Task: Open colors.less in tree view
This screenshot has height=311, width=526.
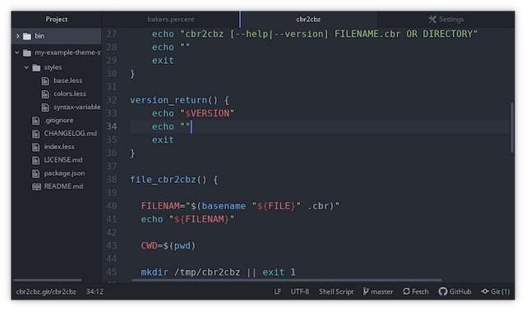Action: pyautogui.click(x=70, y=94)
